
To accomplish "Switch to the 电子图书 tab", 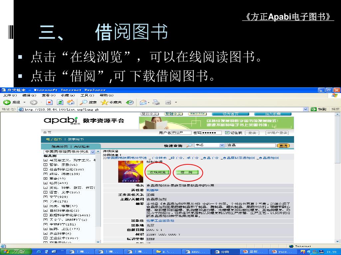I will pos(54,139).
